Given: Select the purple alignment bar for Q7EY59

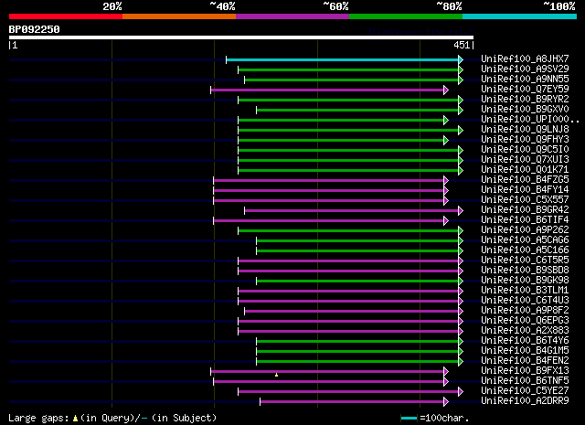Looking at the screenshot, I should [327, 90].
